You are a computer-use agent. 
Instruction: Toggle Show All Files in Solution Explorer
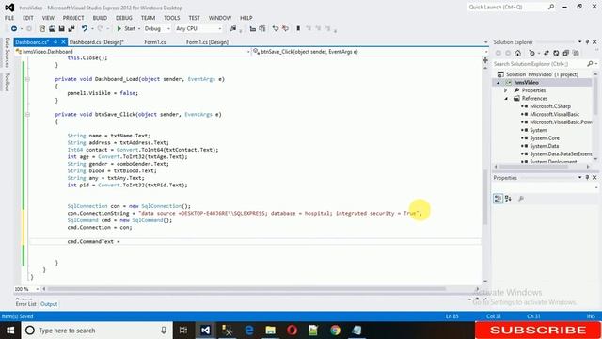click(x=576, y=53)
